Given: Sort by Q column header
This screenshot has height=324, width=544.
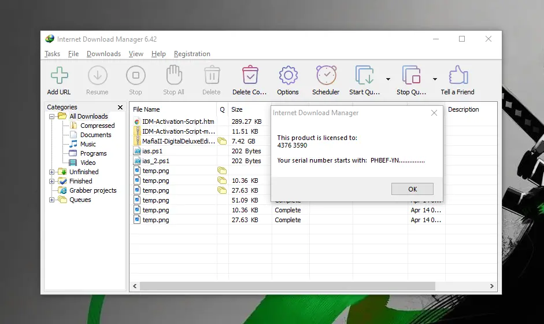Looking at the screenshot, I should (223, 109).
